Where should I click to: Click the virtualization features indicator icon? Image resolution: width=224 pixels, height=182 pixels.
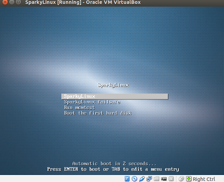click(171, 179)
